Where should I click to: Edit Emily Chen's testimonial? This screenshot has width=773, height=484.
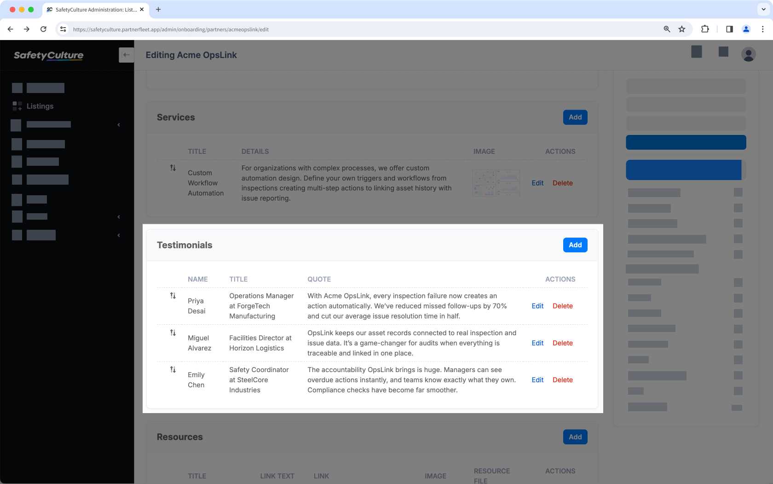[x=537, y=380]
